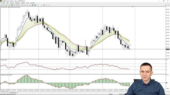This screenshot has height=95, width=170.
Task: Click the EURJPY Daily chart header text
Action: click(x=11, y=7)
